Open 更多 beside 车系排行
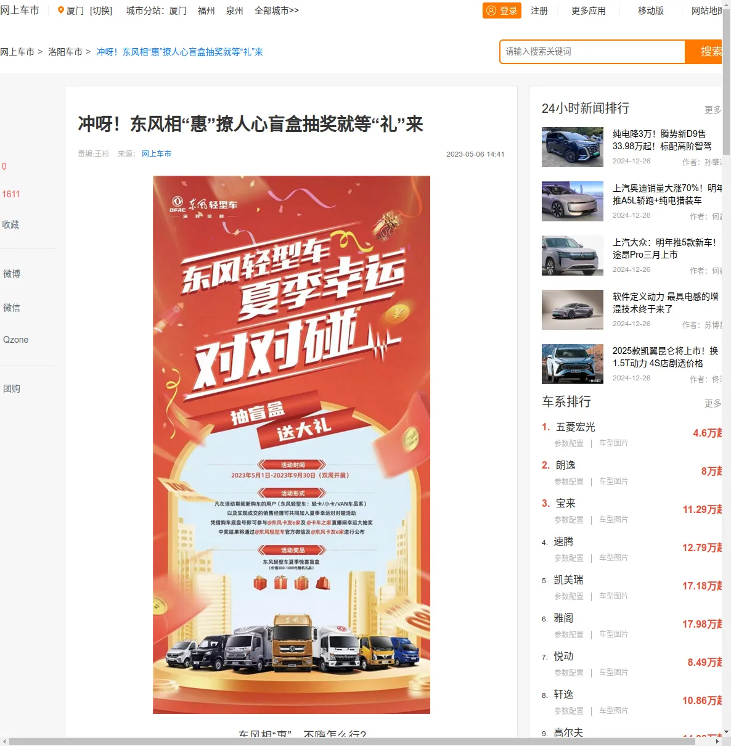The image size is (731, 746). (x=713, y=403)
